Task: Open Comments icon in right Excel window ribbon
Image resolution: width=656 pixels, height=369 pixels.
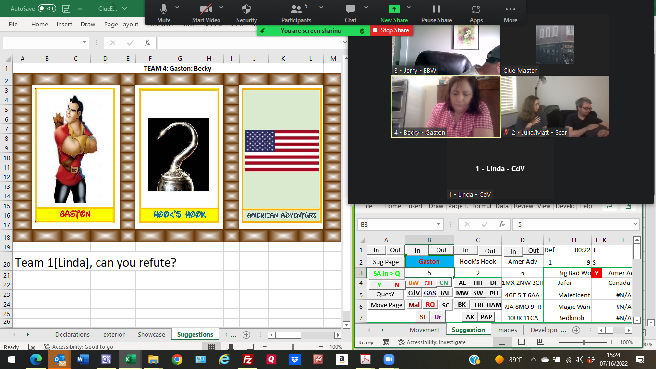Action: [x=609, y=206]
